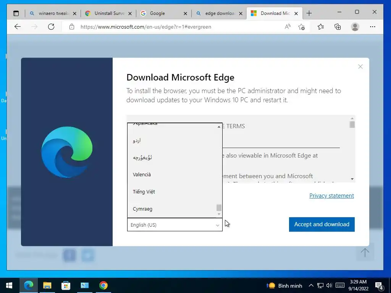Screen dimensions: 391x293
Task: Close the Google tab
Action: [x=185, y=13]
